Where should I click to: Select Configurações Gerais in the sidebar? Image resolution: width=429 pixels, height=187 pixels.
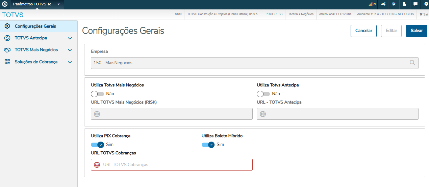click(x=35, y=26)
